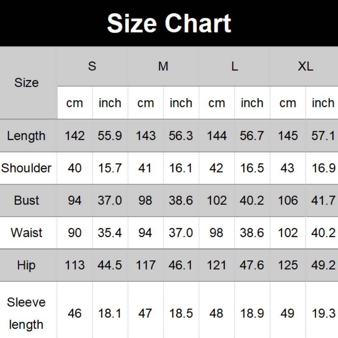
Task: Click the Bust row label
Action: [x=26, y=200]
